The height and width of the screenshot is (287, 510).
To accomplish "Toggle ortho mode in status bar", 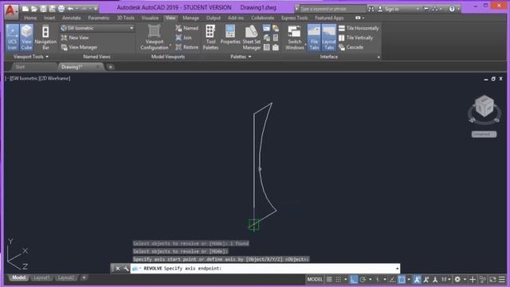I will (x=354, y=279).
